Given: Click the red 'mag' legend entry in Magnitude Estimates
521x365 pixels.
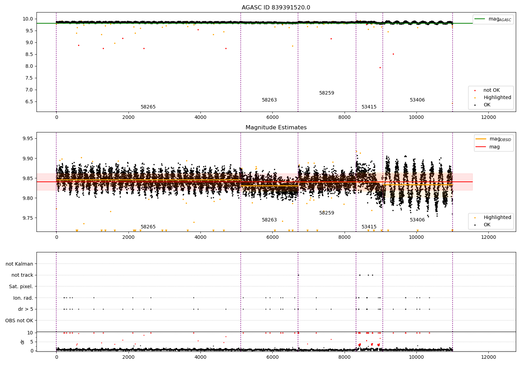Looking at the screenshot, I should click(x=488, y=147).
